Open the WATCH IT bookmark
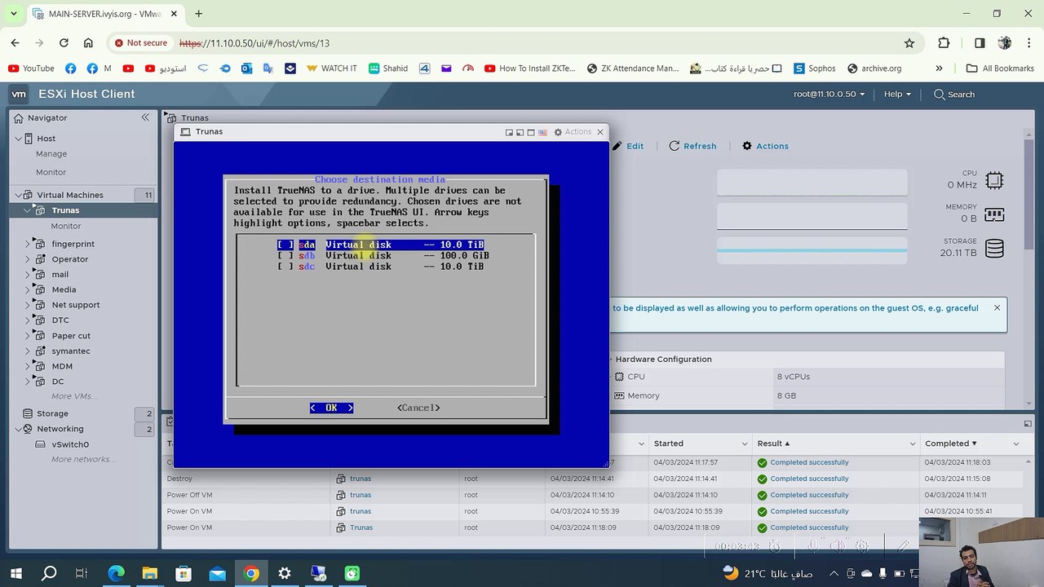The height and width of the screenshot is (587, 1044). (x=332, y=68)
